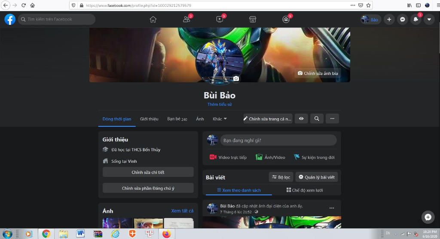Open the Firefox Library icon
Image resolution: width=440 pixels, height=239 pixels.
click(x=409, y=5)
